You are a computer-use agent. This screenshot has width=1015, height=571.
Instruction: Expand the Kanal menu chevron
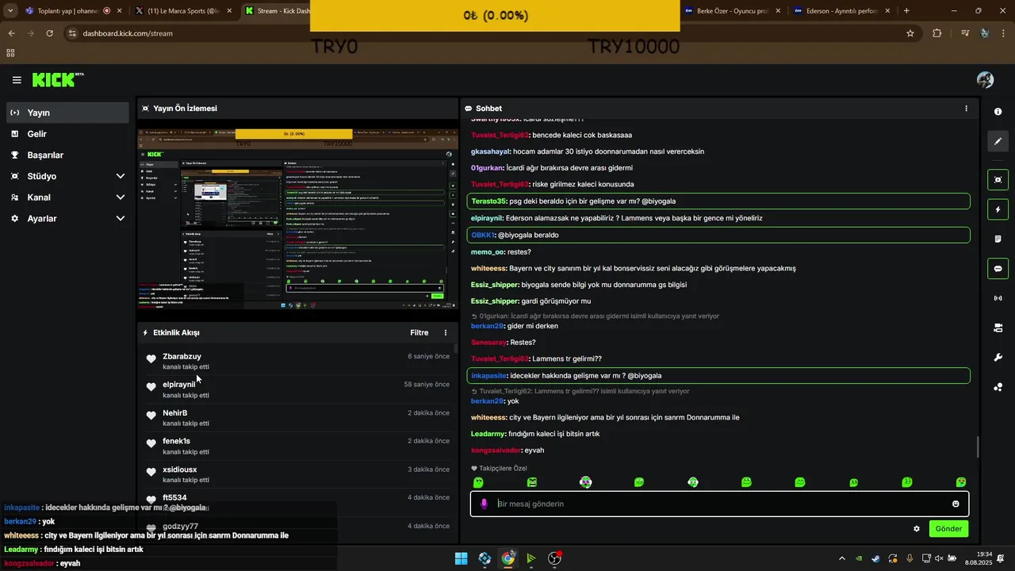tap(121, 197)
